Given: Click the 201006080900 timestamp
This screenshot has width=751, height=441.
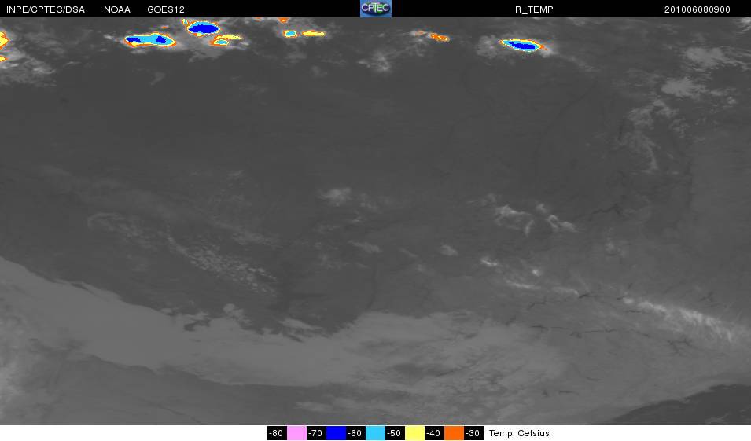Looking at the screenshot, I should pos(697,9).
